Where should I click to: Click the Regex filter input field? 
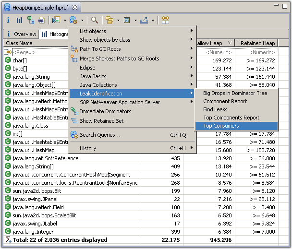point(40,52)
